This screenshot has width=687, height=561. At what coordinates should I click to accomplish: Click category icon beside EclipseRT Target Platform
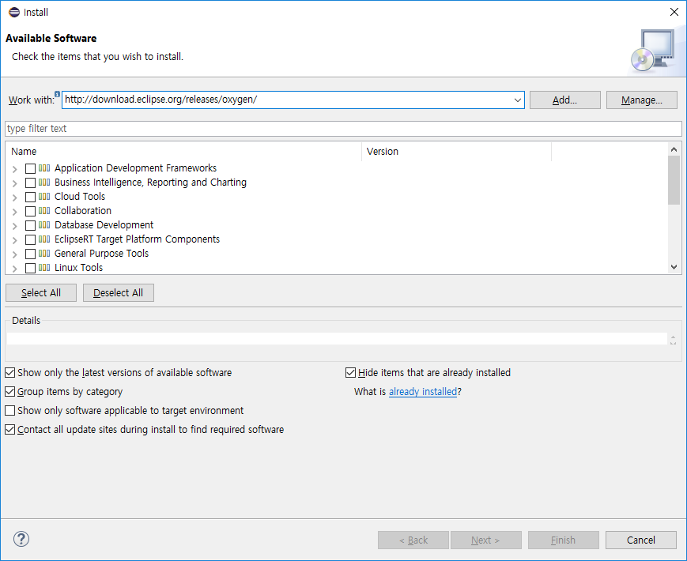(44, 239)
